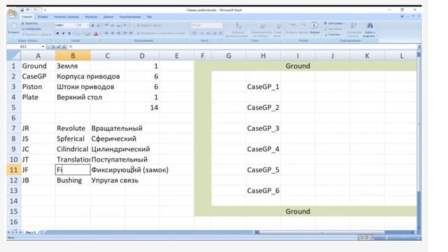
Task: Open Format as Table button
Action: click(262, 29)
